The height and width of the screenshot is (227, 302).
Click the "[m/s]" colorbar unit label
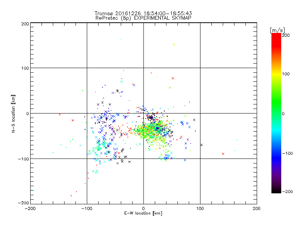(277, 30)
